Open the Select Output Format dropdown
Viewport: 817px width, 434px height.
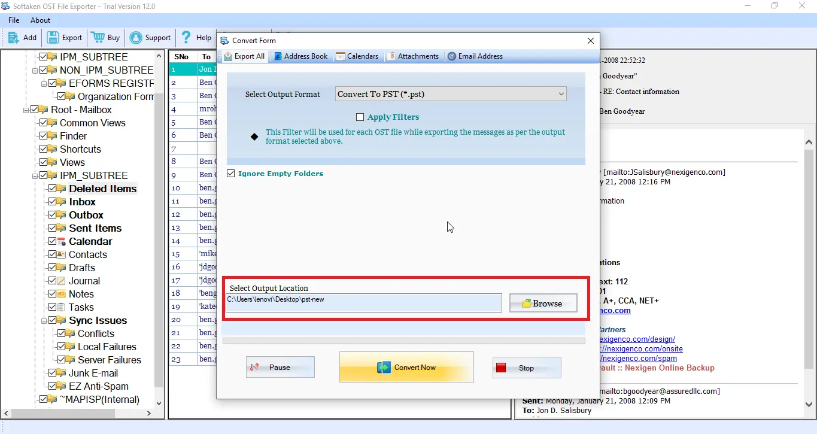click(451, 94)
